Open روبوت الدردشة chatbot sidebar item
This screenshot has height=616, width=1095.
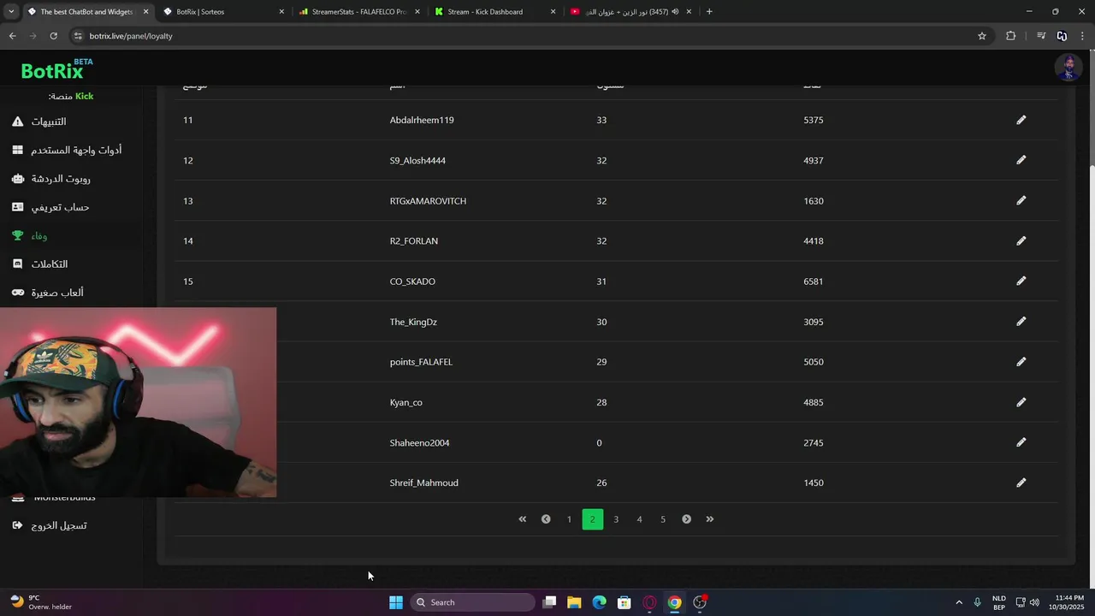(x=51, y=179)
